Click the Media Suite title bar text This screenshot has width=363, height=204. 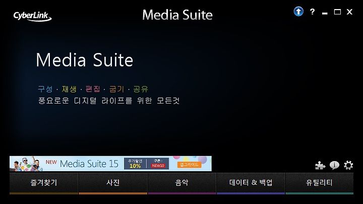[x=177, y=15]
